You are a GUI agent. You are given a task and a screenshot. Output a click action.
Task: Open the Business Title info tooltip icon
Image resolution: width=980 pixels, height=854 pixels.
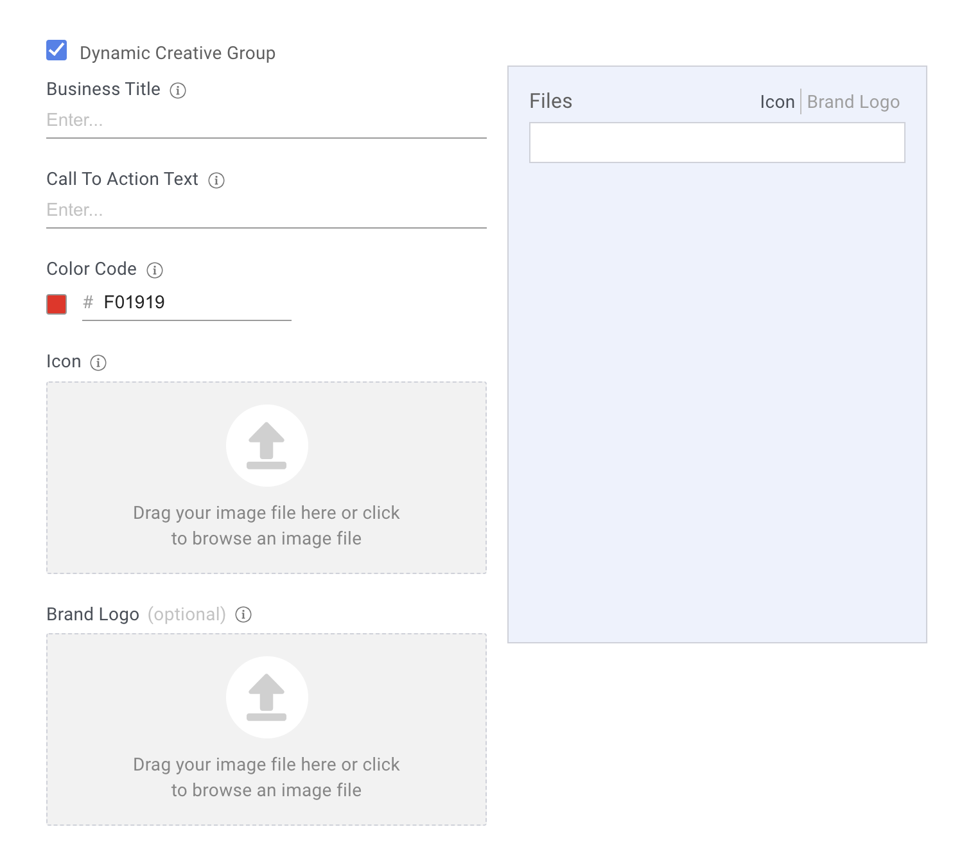[x=178, y=91]
